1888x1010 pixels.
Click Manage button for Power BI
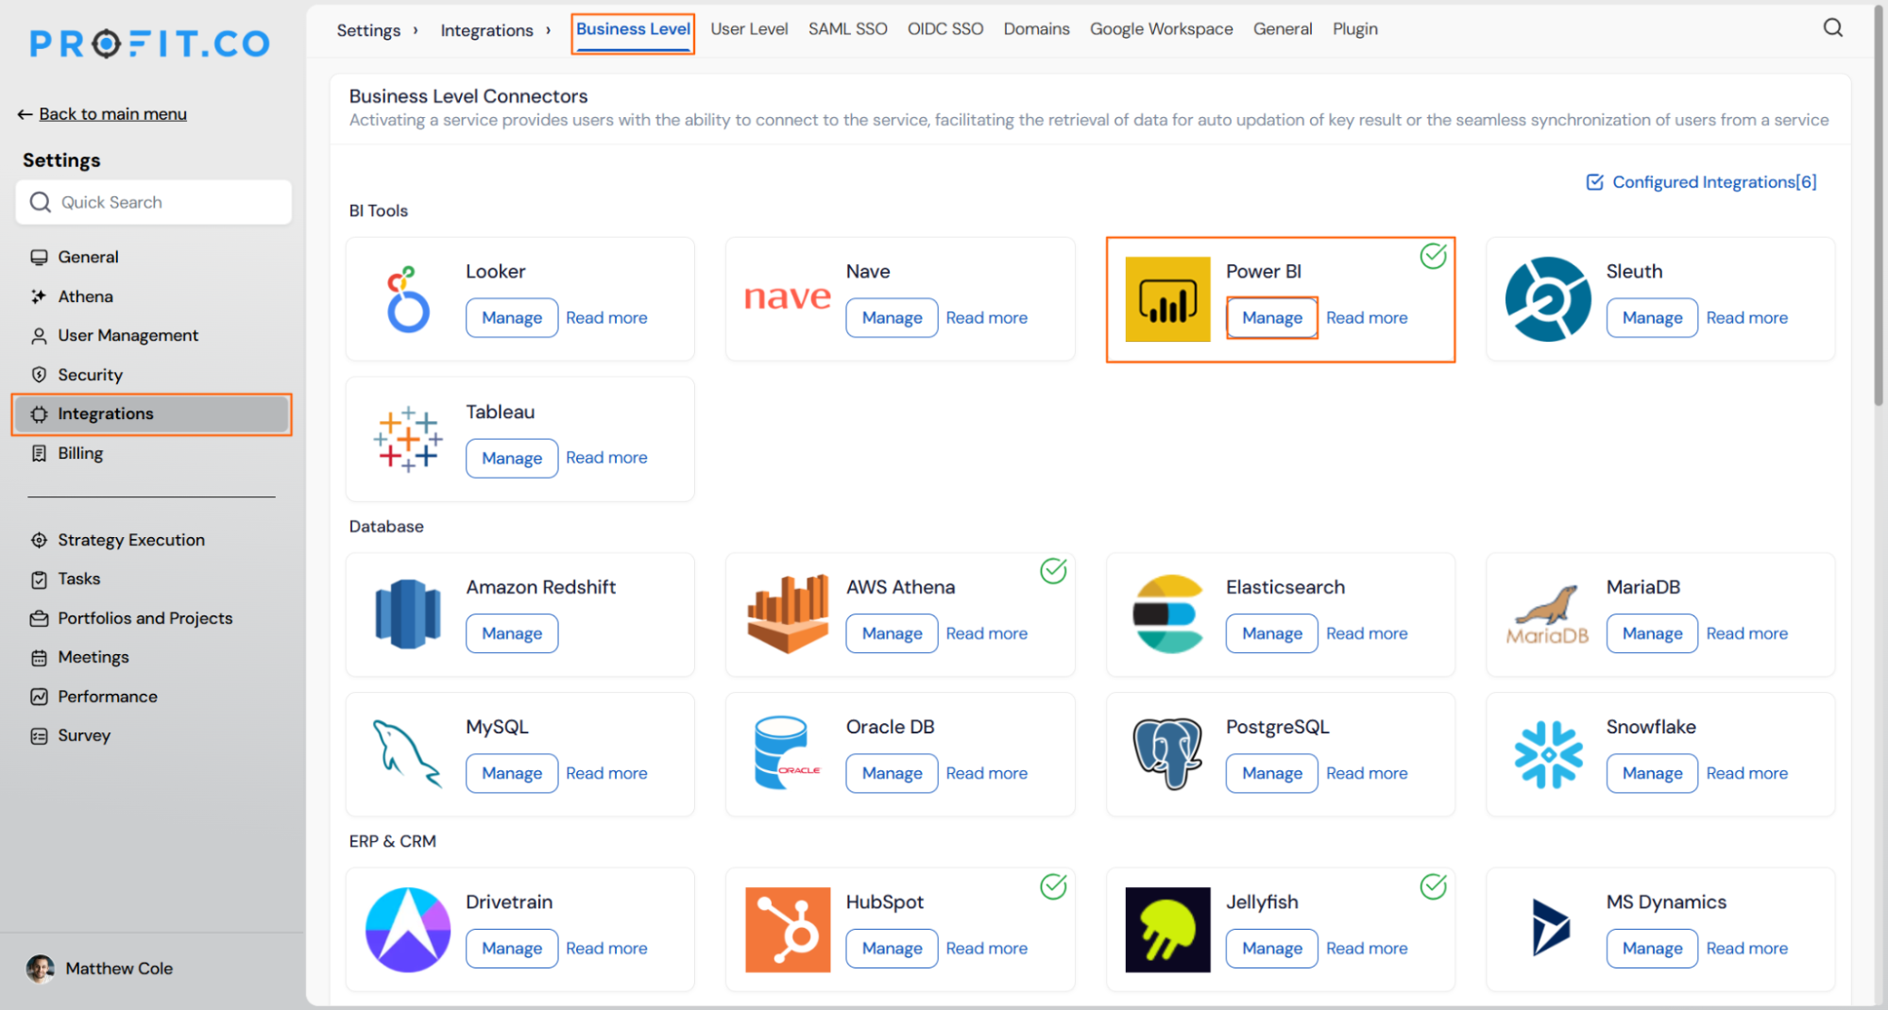tap(1271, 318)
